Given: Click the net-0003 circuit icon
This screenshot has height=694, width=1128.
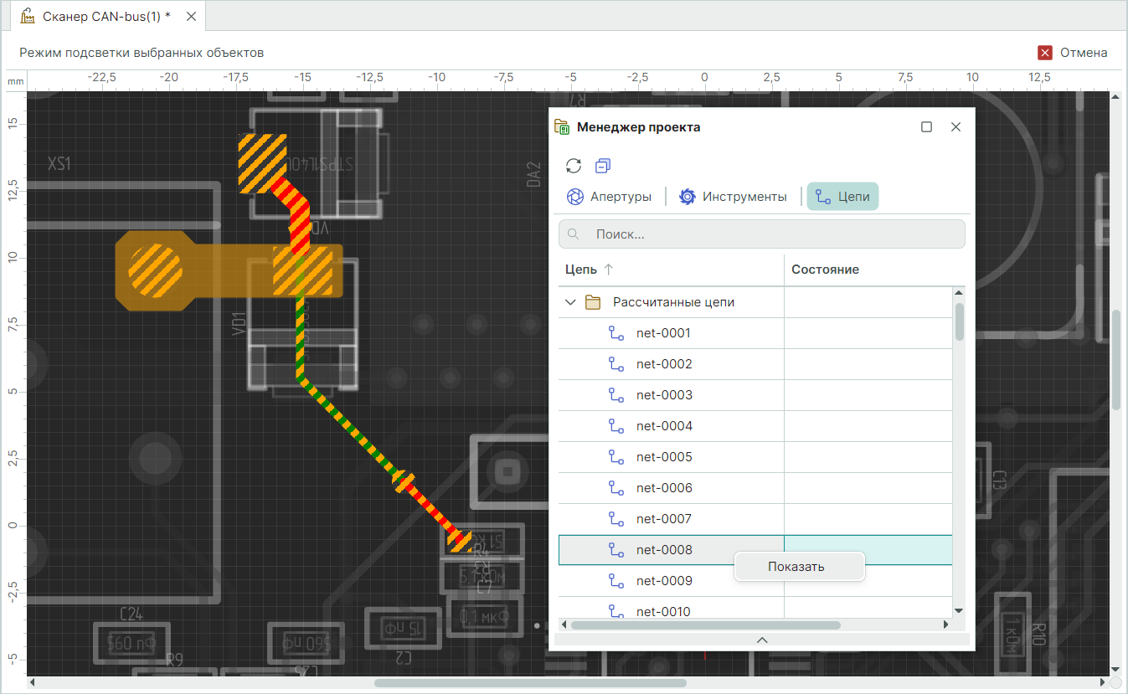Looking at the screenshot, I should 616,395.
